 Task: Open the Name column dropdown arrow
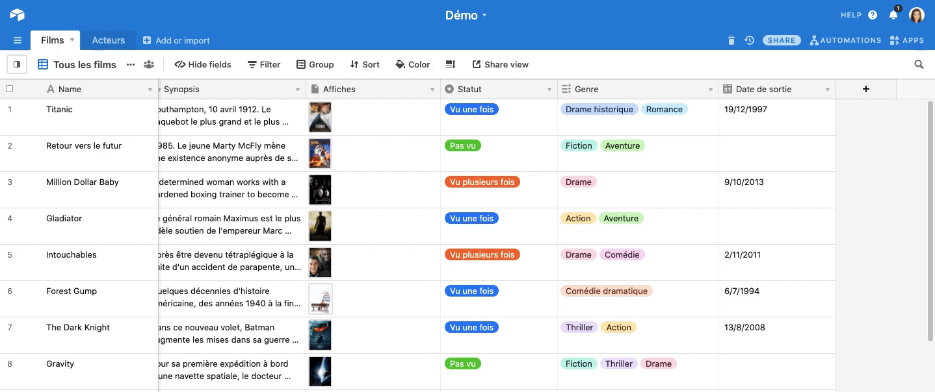tap(151, 90)
